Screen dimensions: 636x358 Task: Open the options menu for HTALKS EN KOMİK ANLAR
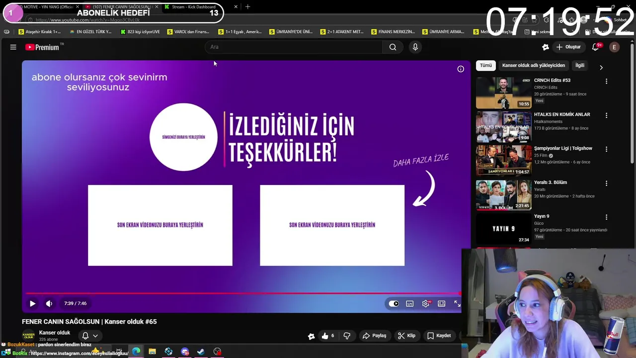coord(606,115)
